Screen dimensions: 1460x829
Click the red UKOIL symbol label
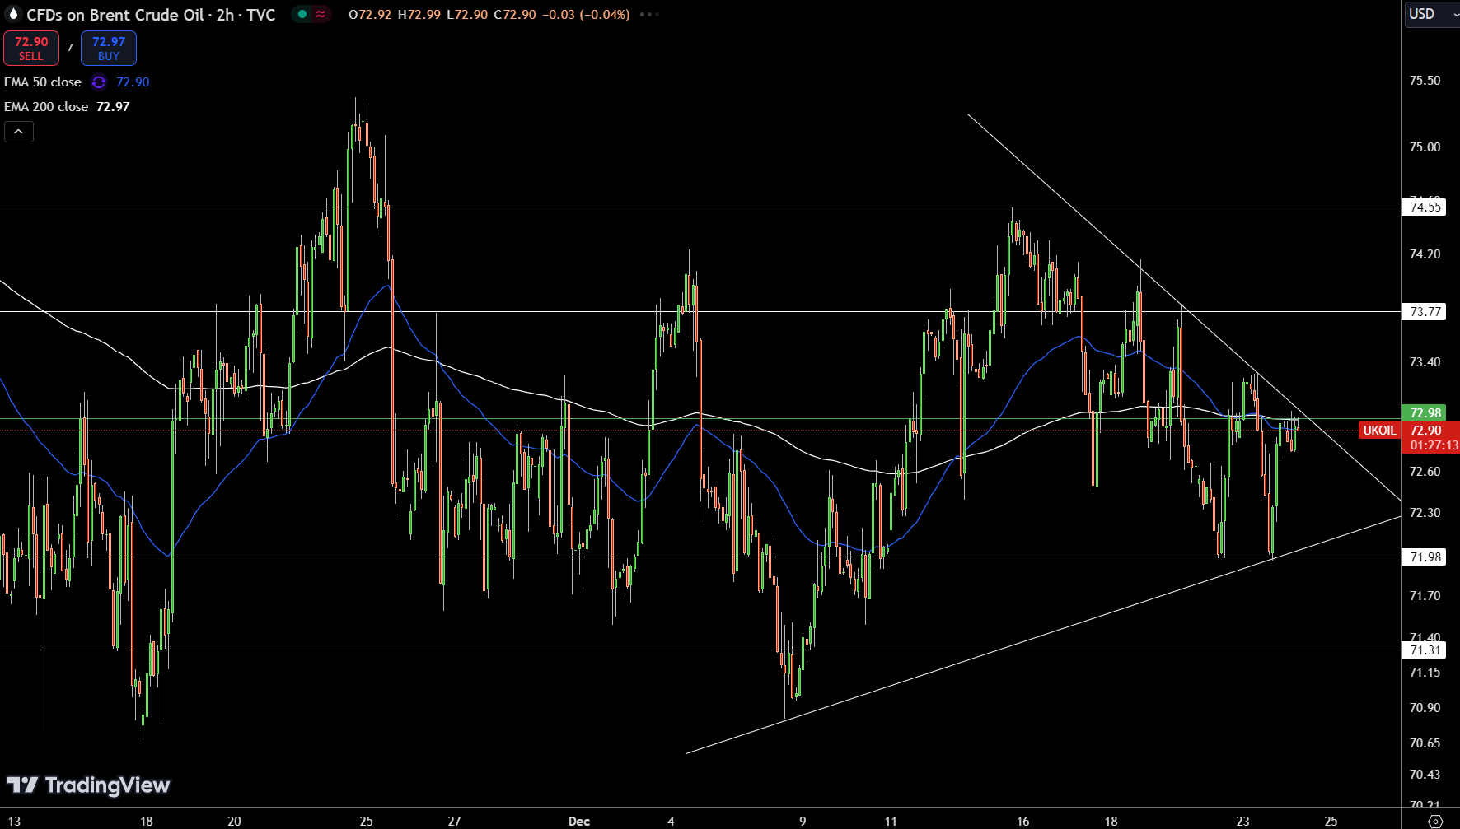(x=1379, y=430)
